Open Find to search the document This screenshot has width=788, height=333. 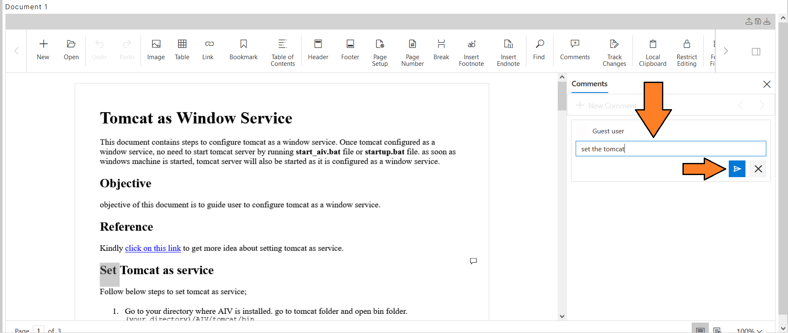(x=539, y=50)
